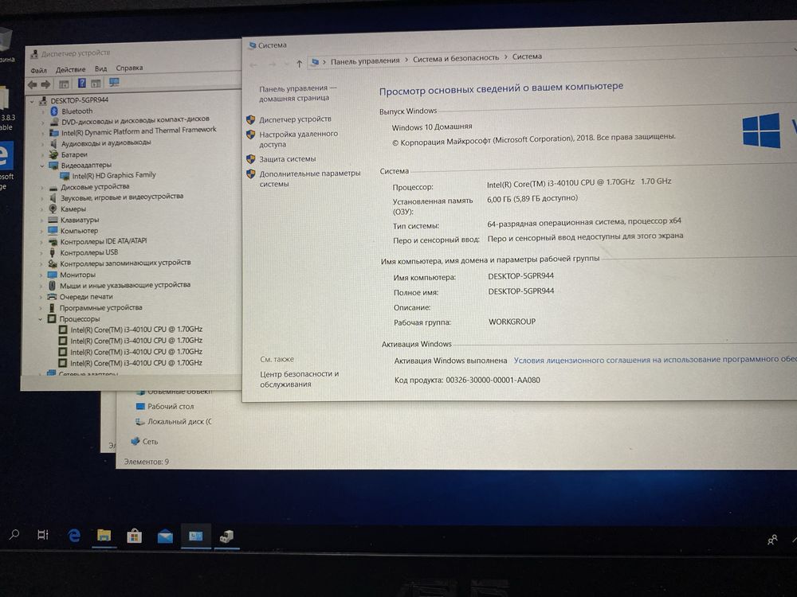Select Сеть in Explorer navigation pane
Viewport: 797px width, 597px height.
151,442
